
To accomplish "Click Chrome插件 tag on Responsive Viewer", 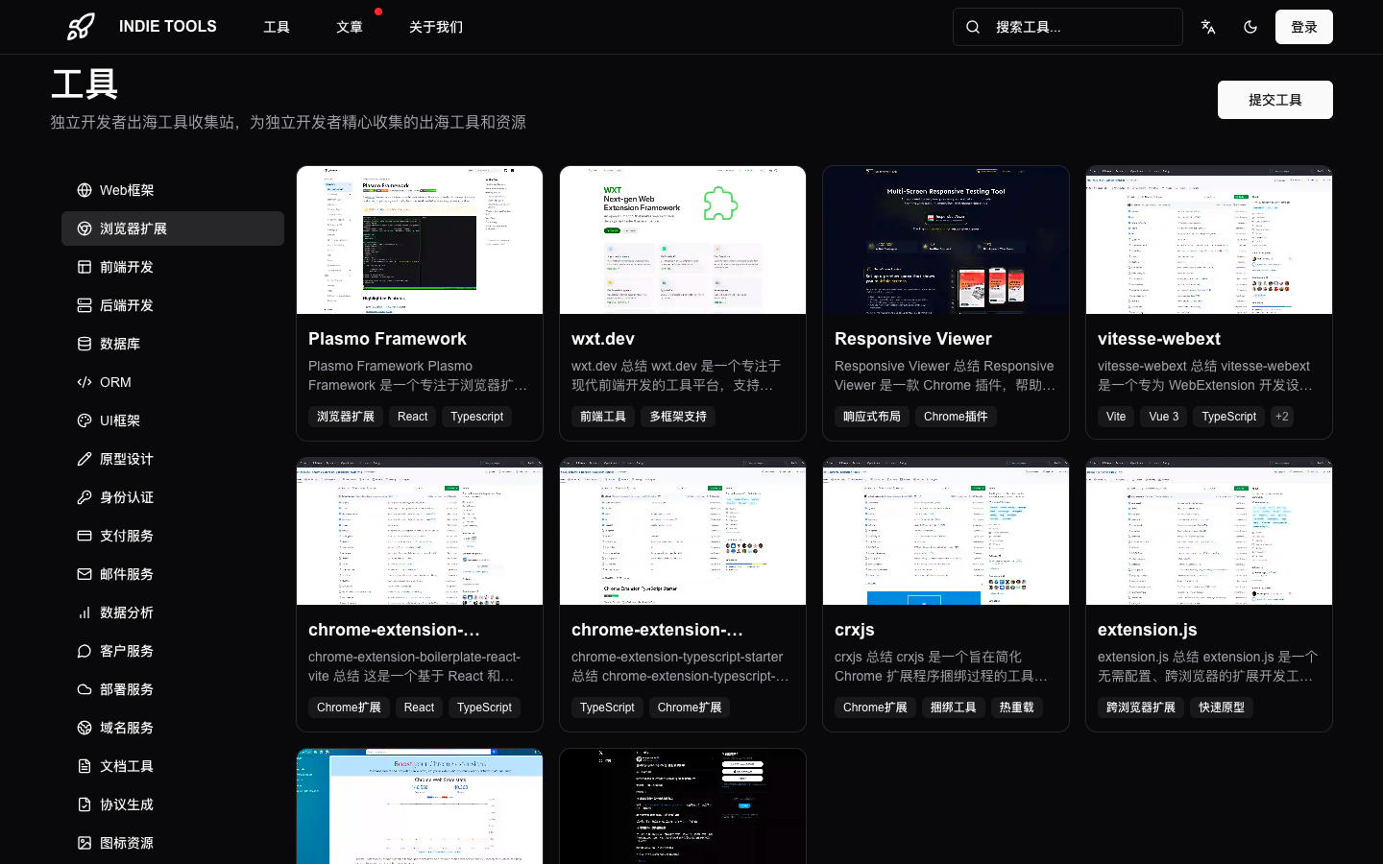I will click(956, 417).
